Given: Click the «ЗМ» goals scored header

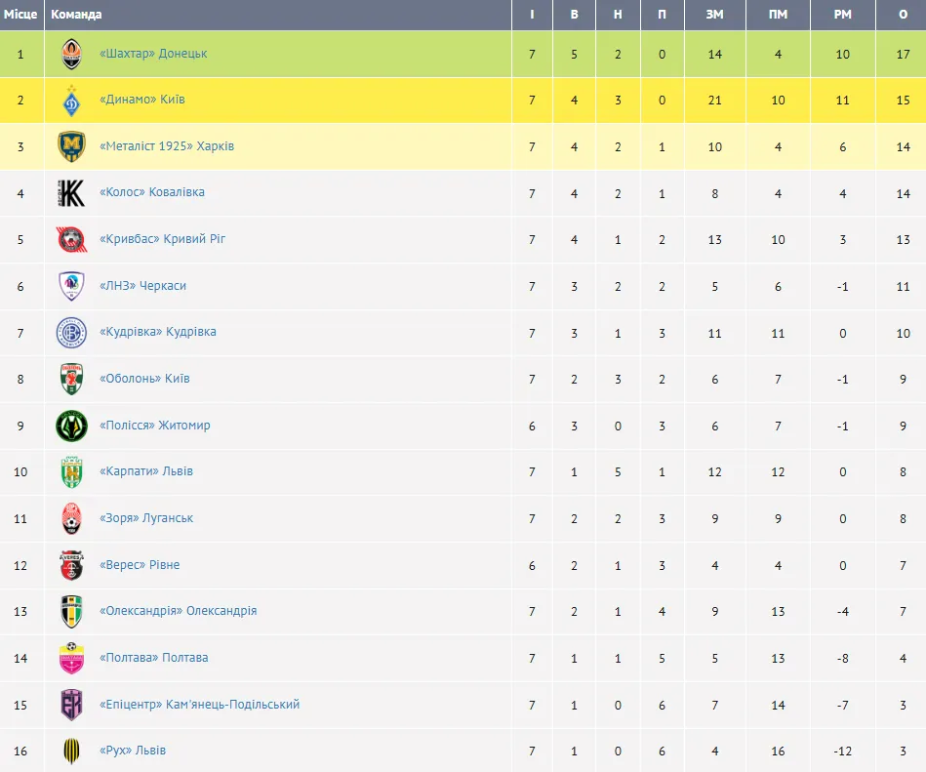Looking at the screenshot, I should point(714,15).
